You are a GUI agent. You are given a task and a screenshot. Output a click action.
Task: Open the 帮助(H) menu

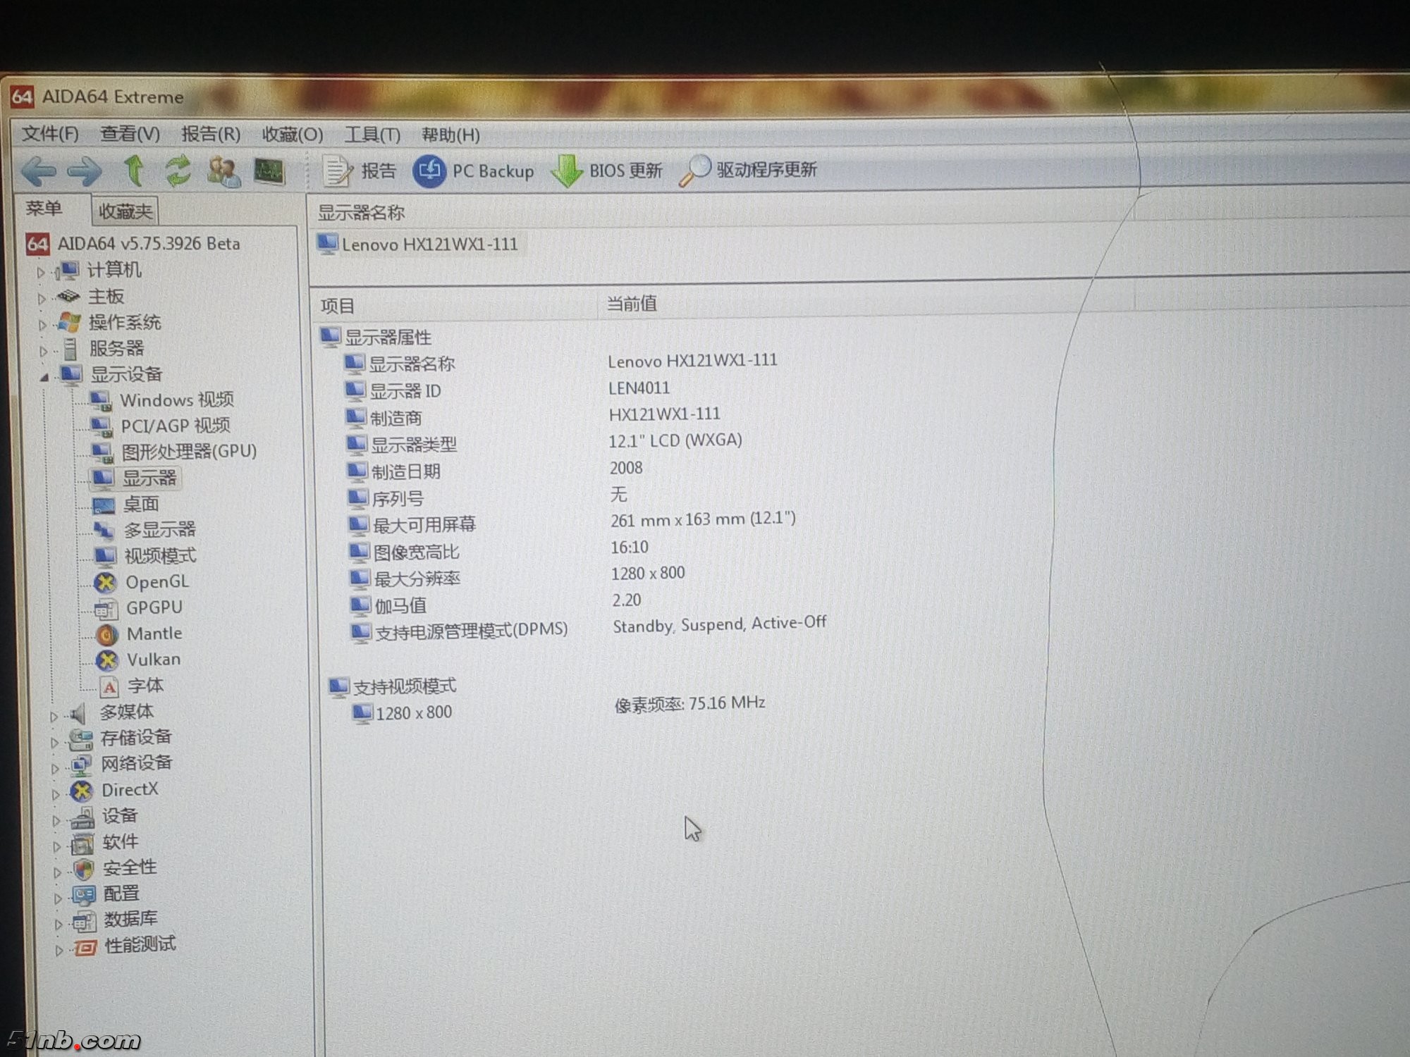tap(450, 134)
